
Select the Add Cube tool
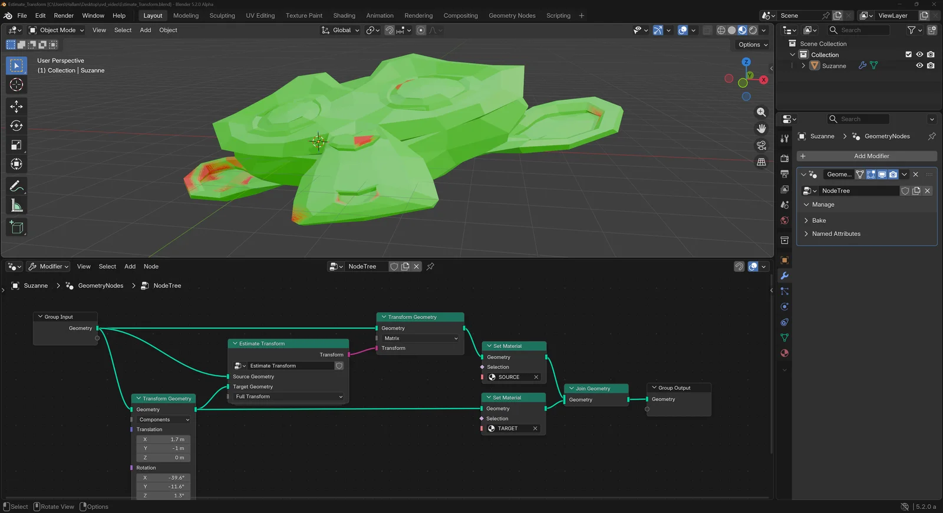point(17,228)
